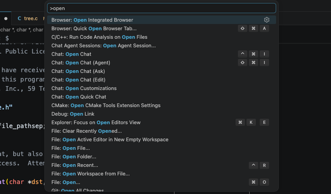Image resolution: width=331 pixels, height=194 pixels.
Task: Choose Chat: Open Customizations
Action: [x=162, y=88]
